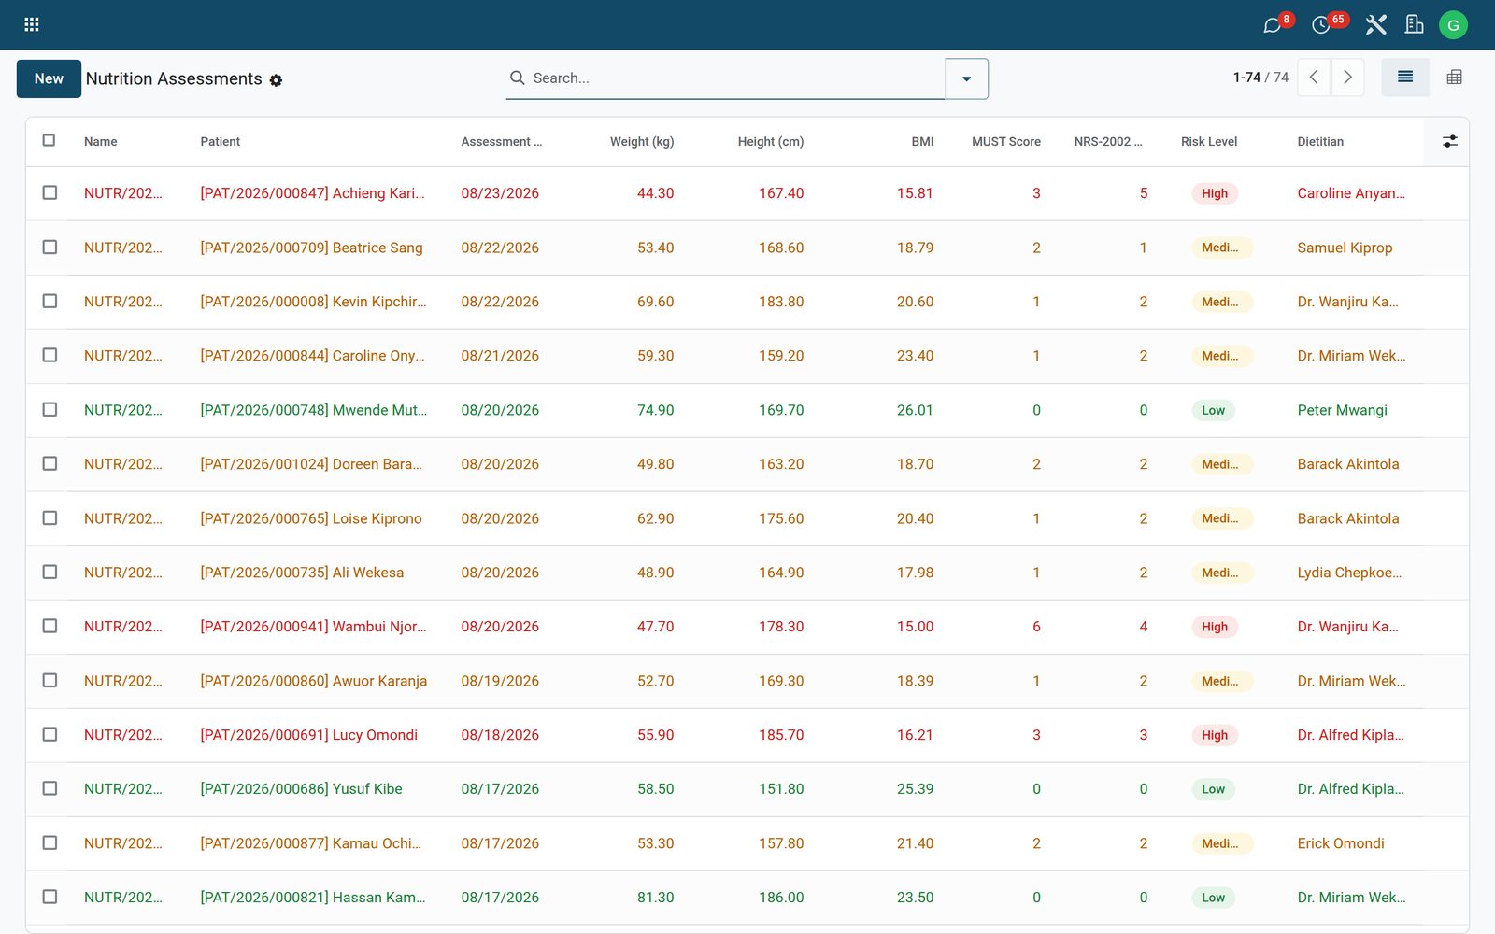Click High risk badge for Wambui Njor
1495x934 pixels.
click(x=1215, y=627)
